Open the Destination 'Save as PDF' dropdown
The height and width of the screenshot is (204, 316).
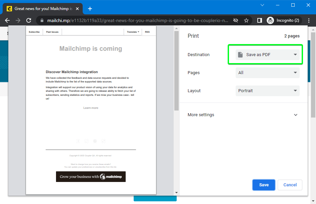pos(267,55)
